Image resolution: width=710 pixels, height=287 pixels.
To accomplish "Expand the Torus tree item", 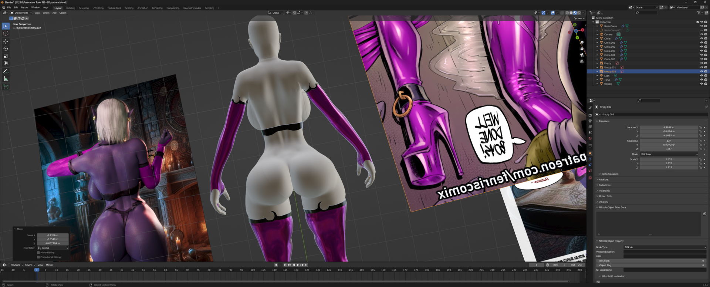I will [597, 80].
